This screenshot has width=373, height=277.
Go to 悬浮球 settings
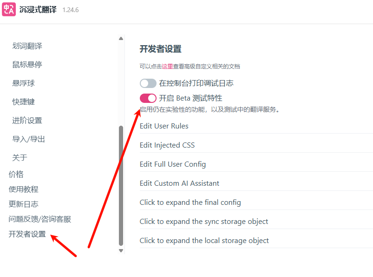24,83
